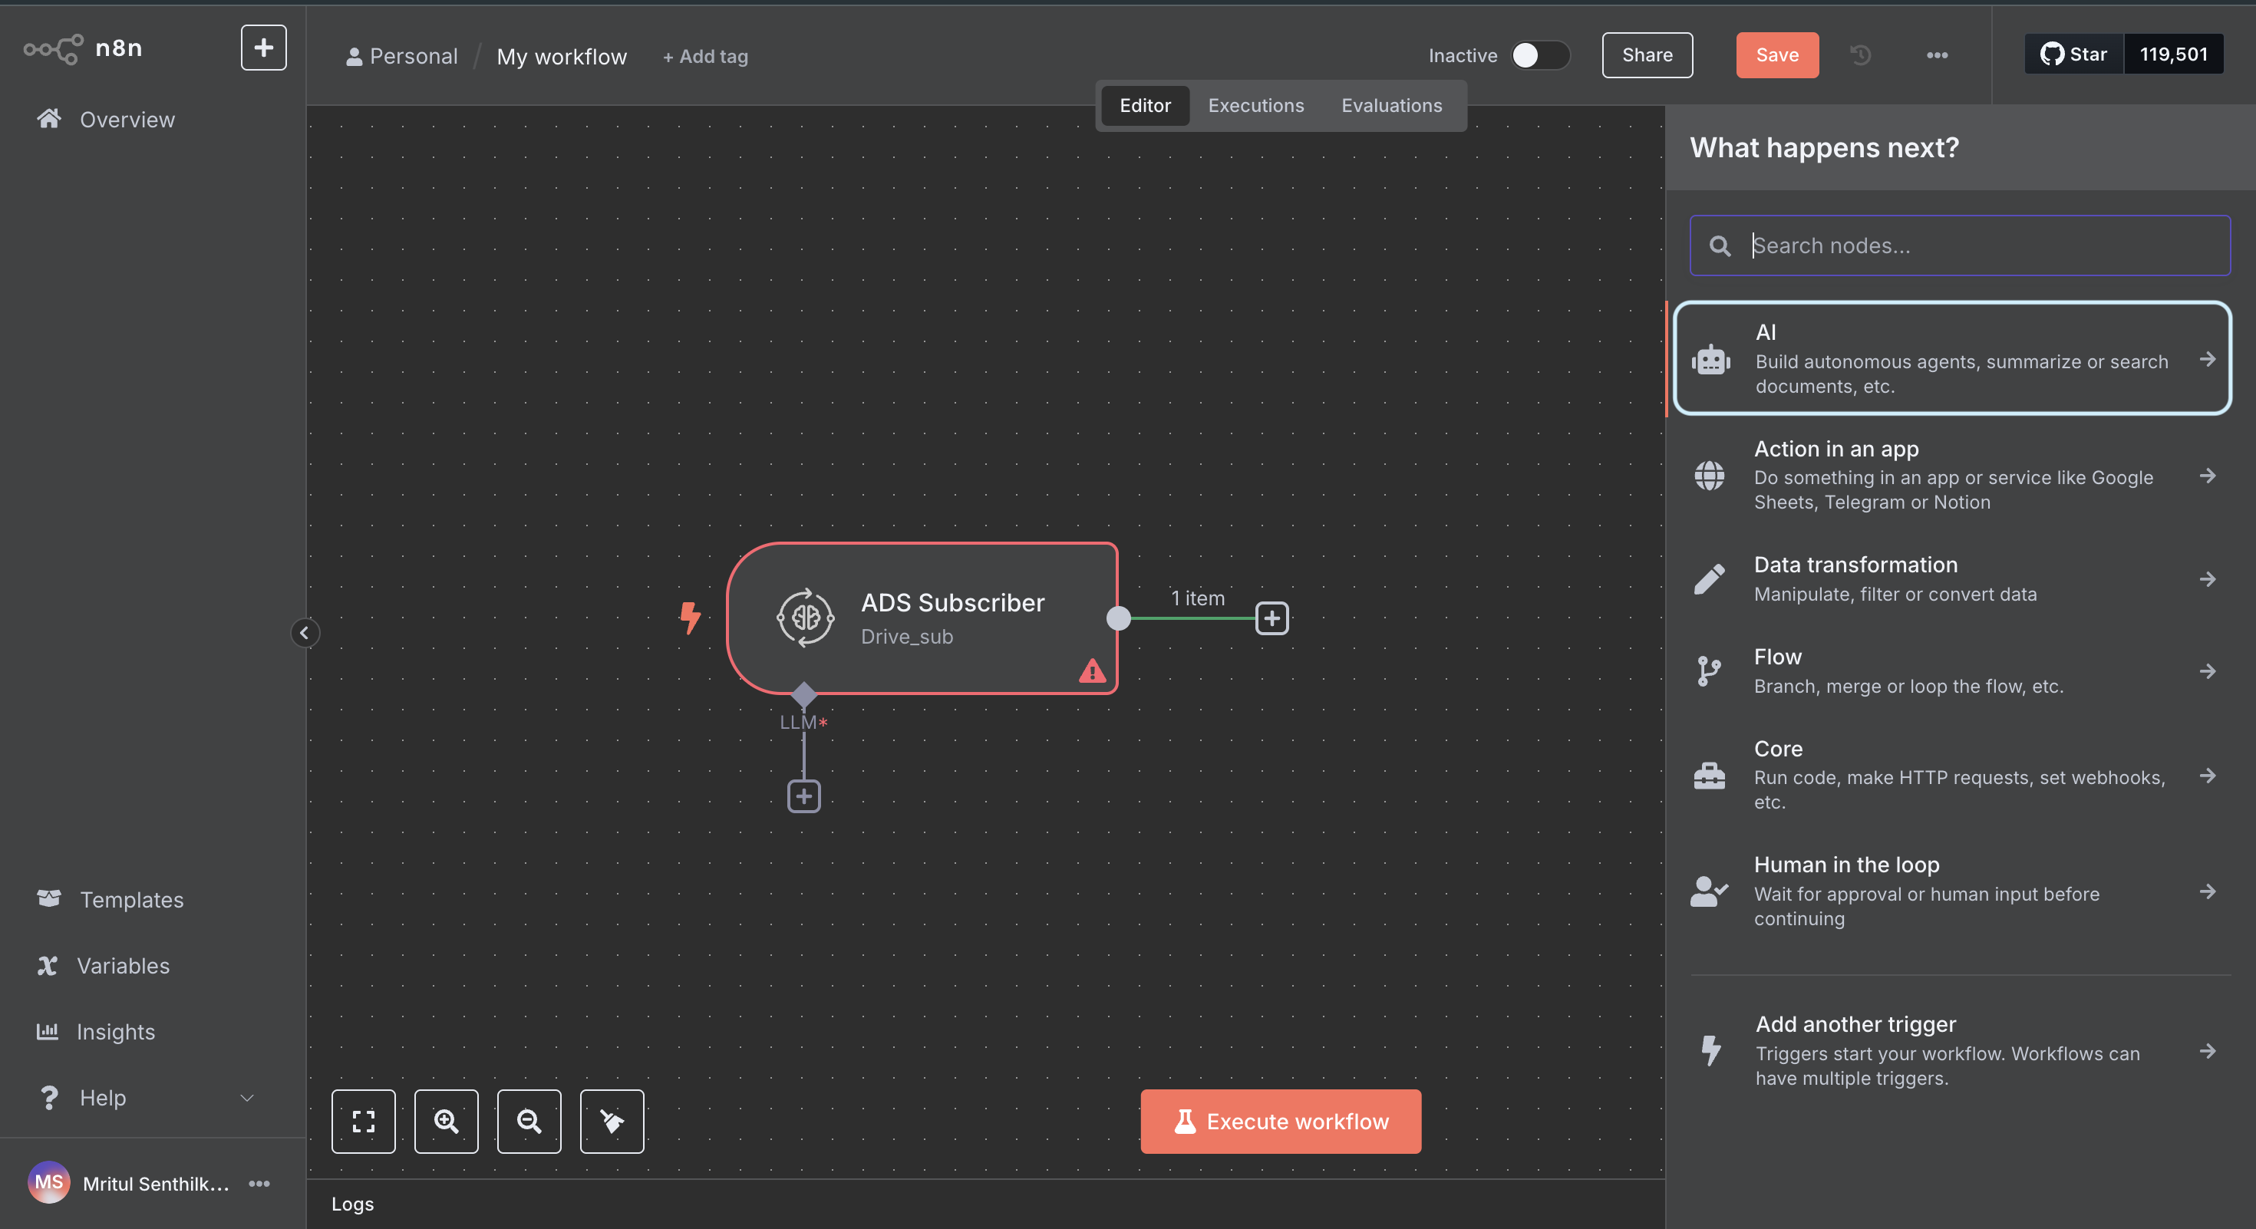Add an LLM sub-node via plus icon
The height and width of the screenshot is (1229, 2256).
click(803, 796)
